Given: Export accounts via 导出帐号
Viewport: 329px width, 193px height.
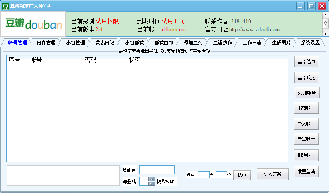Looking at the screenshot, I should (306, 139).
